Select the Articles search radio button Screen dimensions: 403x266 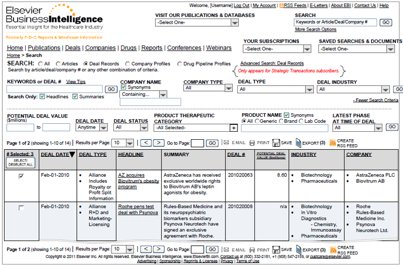point(58,64)
